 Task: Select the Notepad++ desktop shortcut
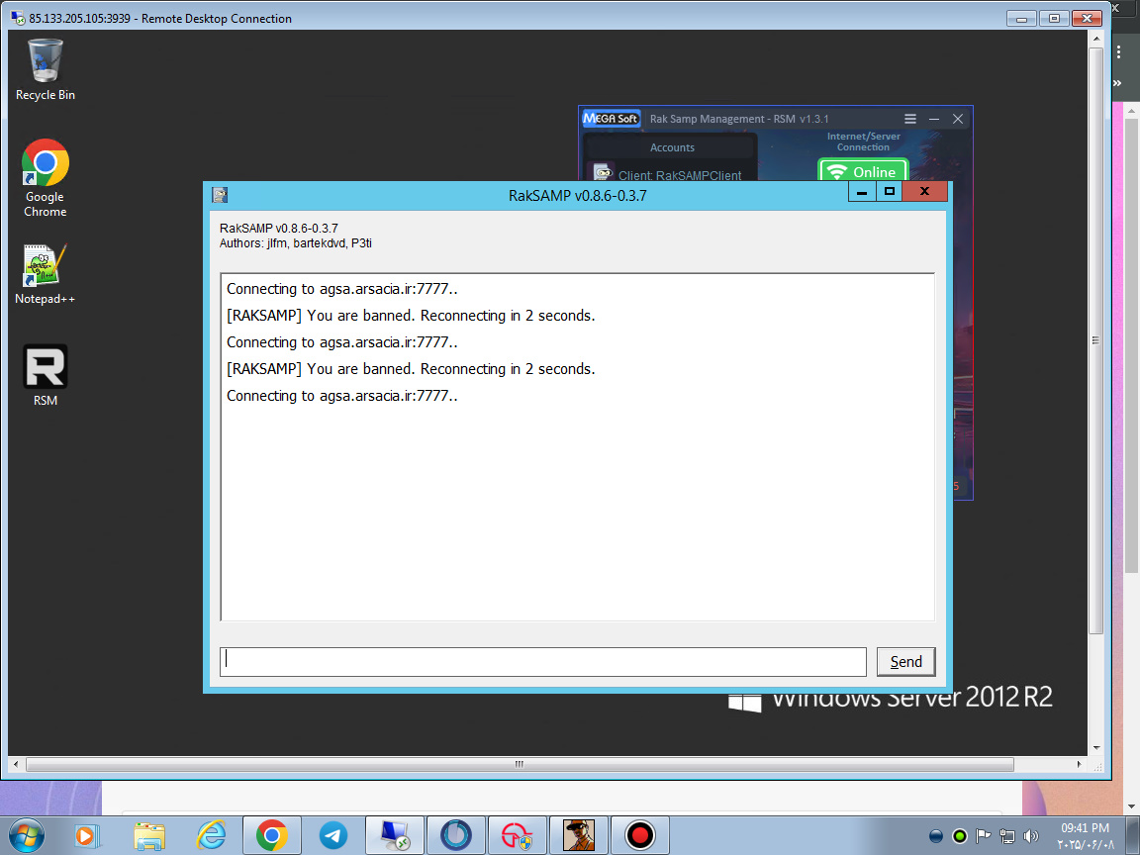click(46, 274)
